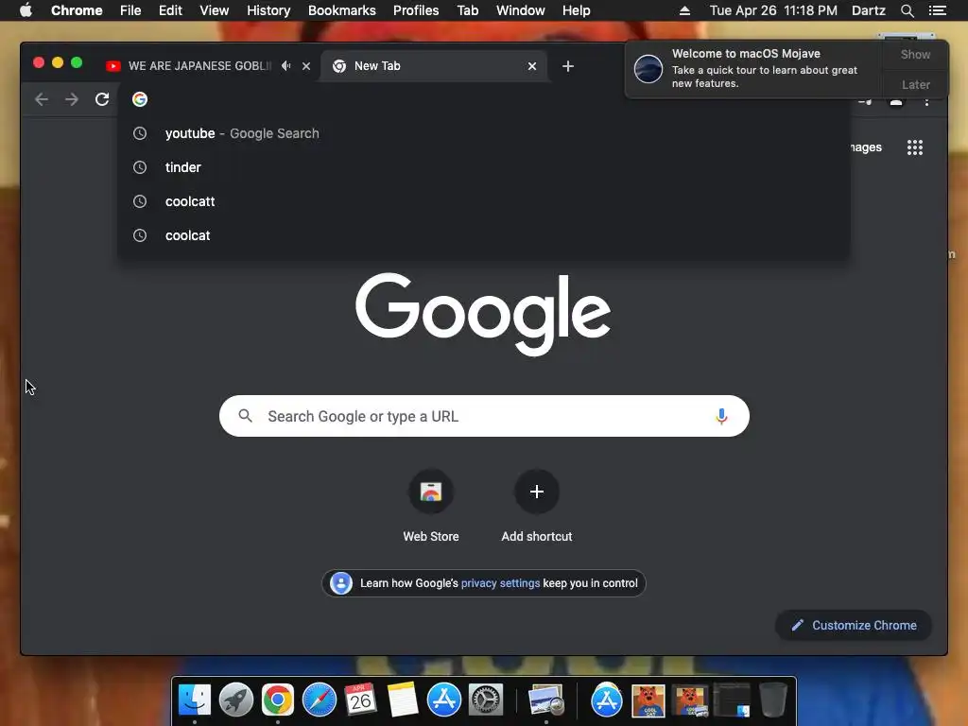The image size is (968, 726).
Task: Click the Add shortcut plus tile
Action: (537, 492)
